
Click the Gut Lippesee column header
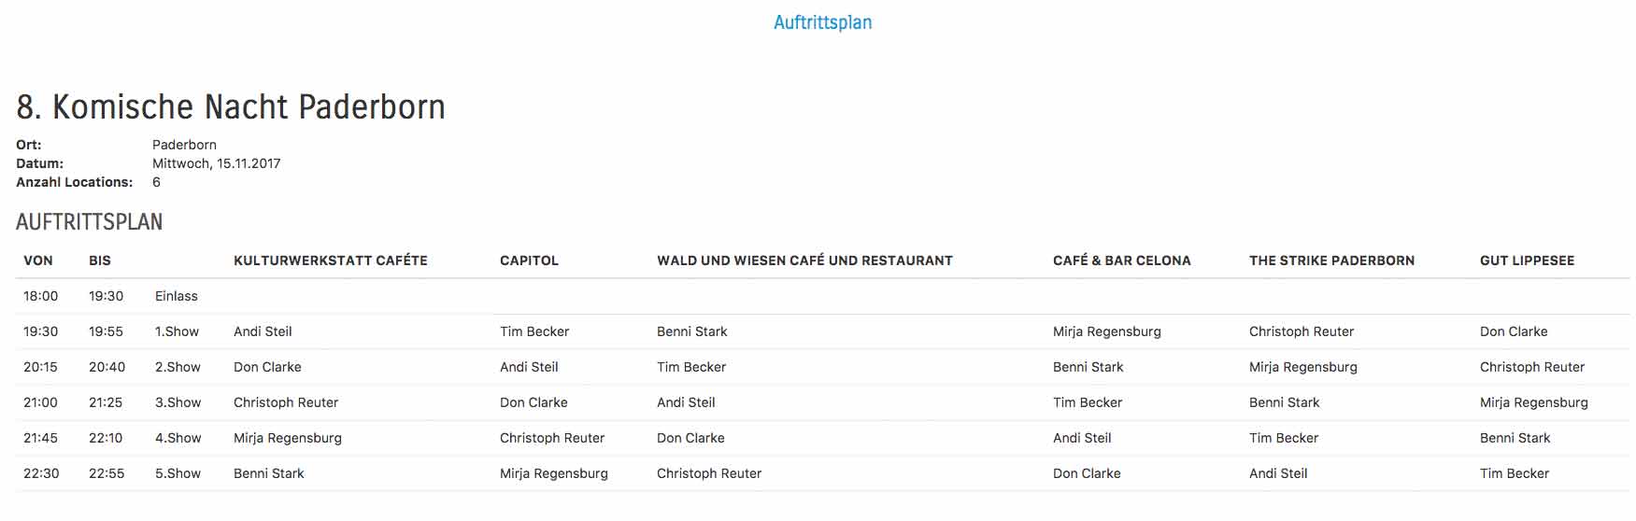coord(1527,260)
